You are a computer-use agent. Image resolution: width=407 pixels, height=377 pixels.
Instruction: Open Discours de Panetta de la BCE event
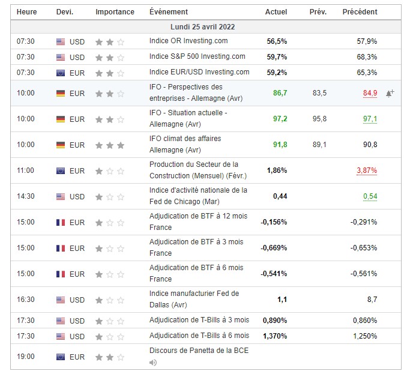click(199, 351)
